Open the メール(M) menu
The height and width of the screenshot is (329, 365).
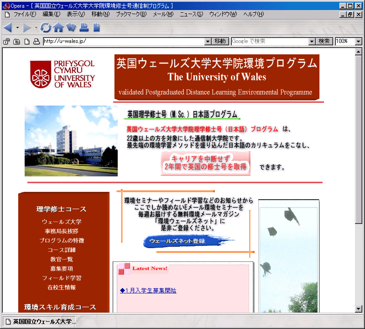pos(163,15)
